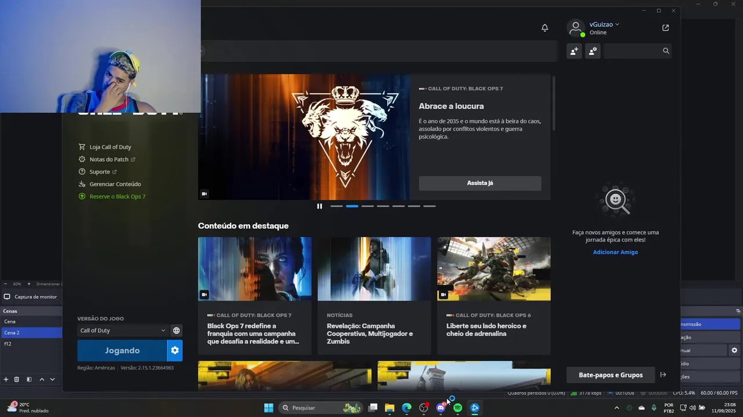Zoom in OBS preview with plus

pyautogui.click(x=28, y=284)
